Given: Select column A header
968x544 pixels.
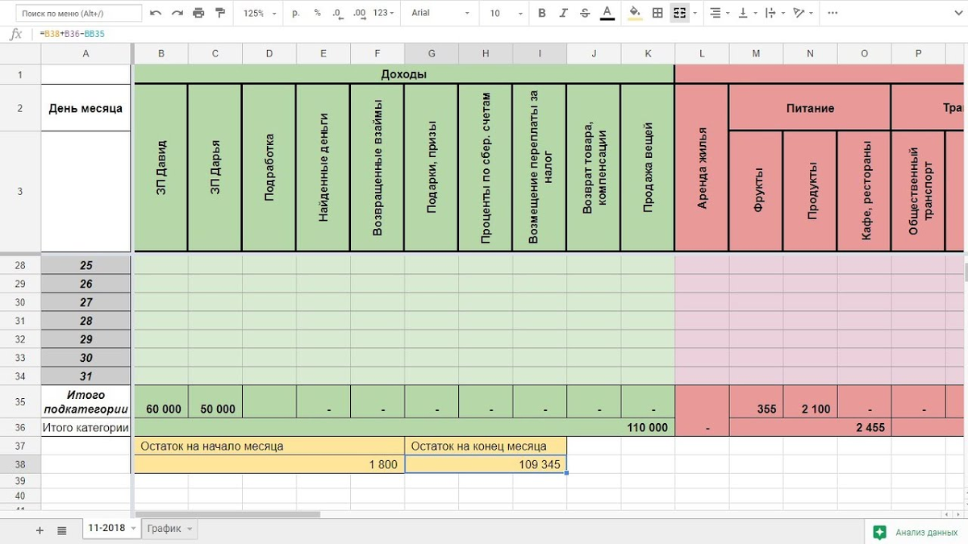Looking at the screenshot, I should 86,54.
